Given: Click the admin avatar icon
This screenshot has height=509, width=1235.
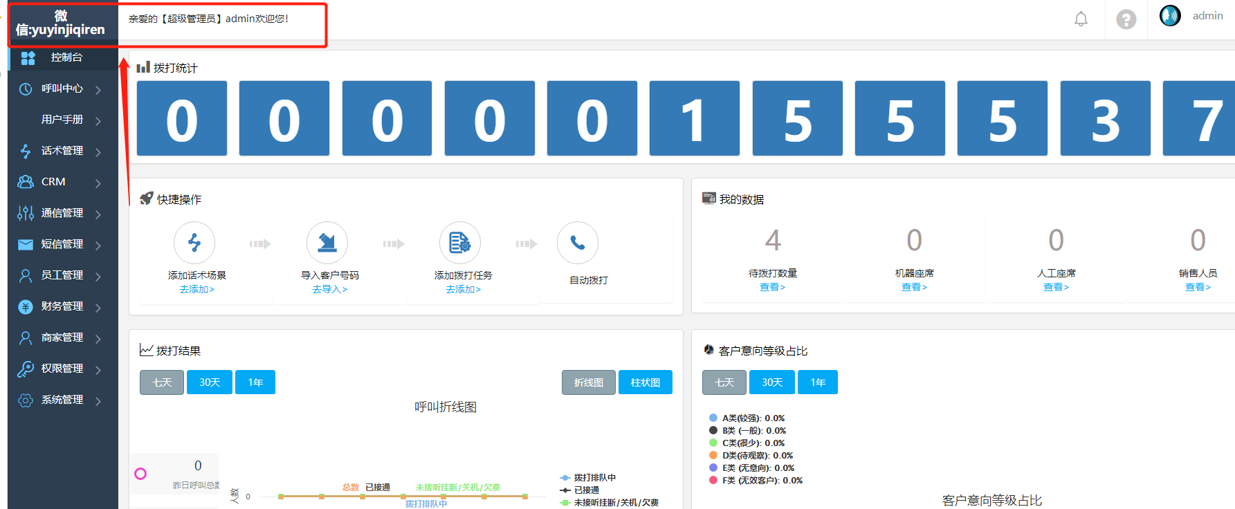Looking at the screenshot, I should pos(1170,16).
